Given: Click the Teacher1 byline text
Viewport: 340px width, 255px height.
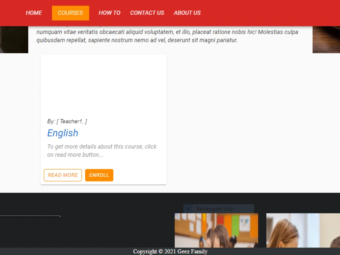Looking at the screenshot, I should 67,121.
